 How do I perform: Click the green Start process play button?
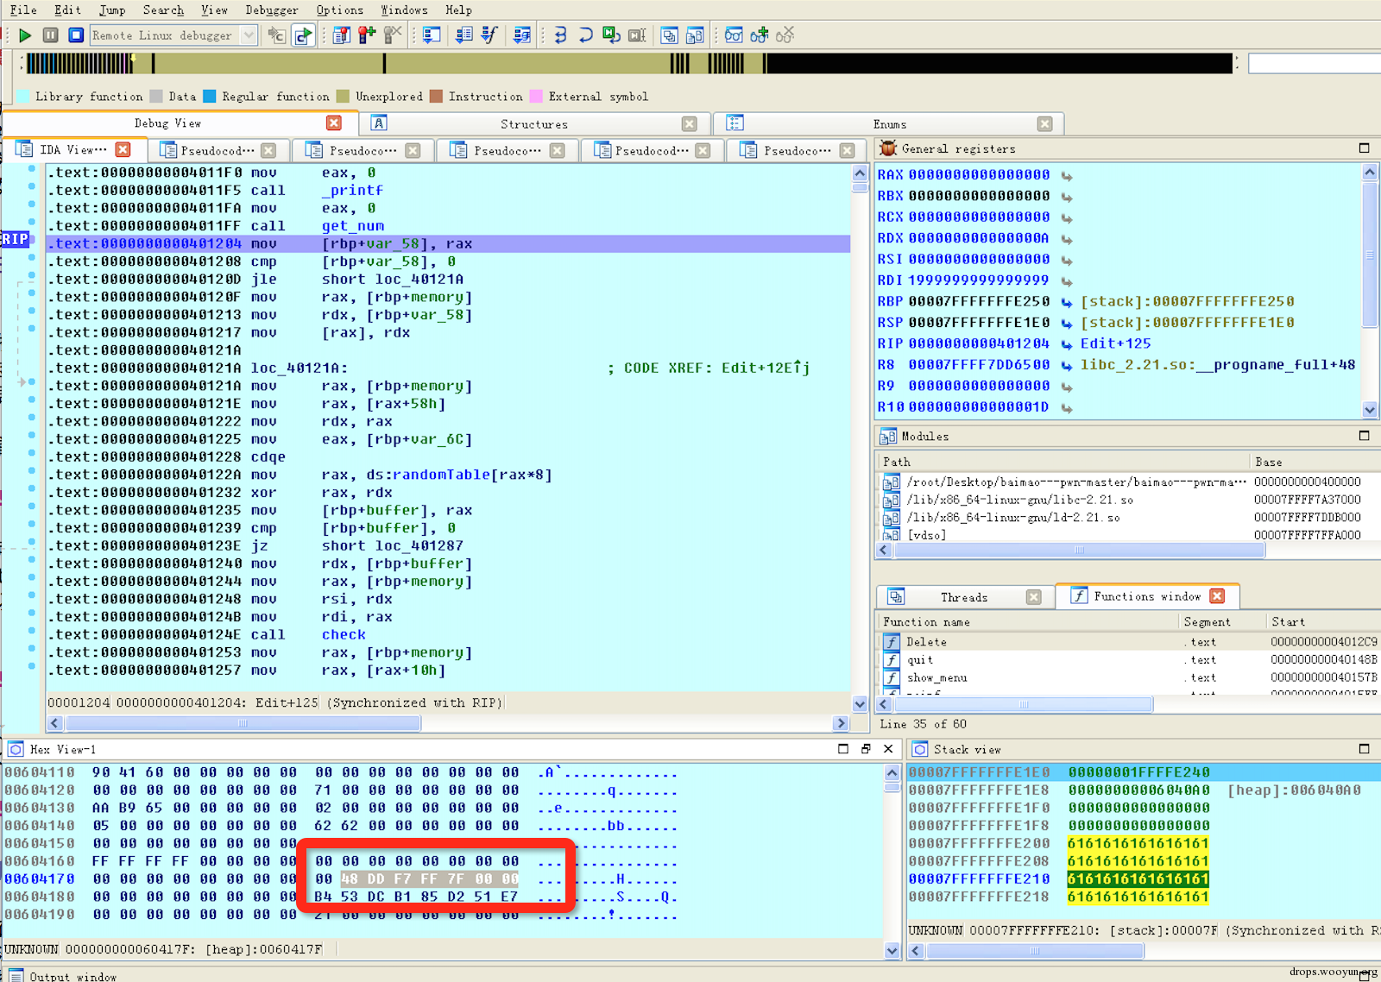coord(25,35)
